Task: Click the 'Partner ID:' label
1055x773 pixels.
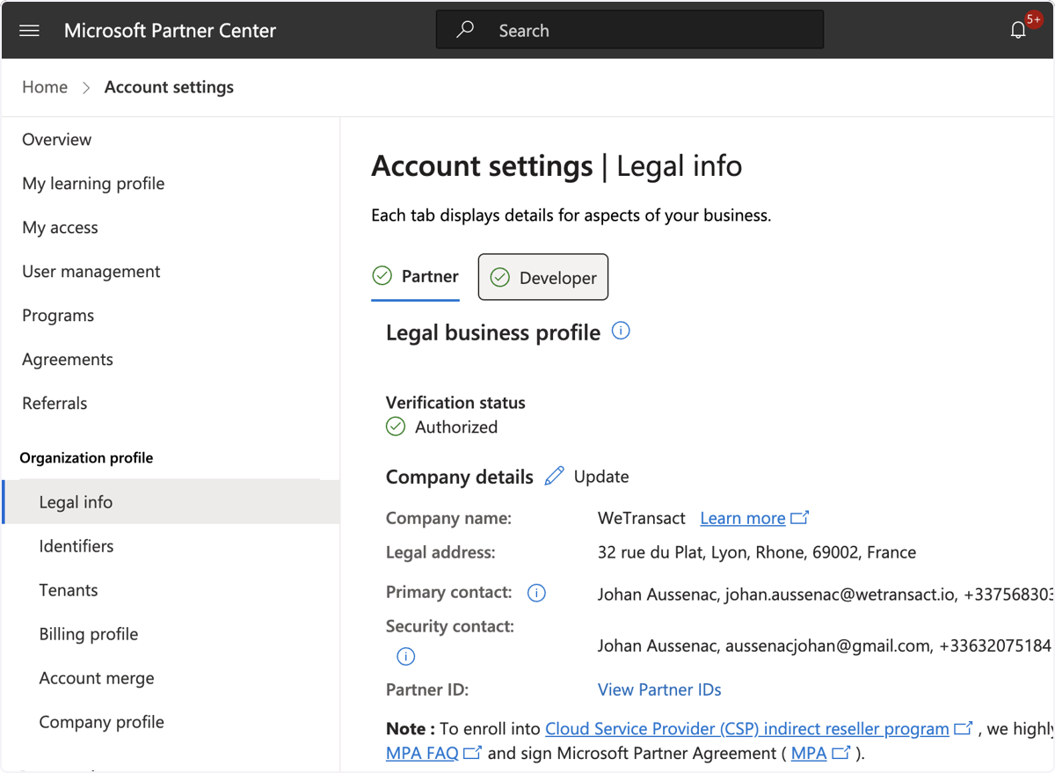Action: click(x=427, y=689)
